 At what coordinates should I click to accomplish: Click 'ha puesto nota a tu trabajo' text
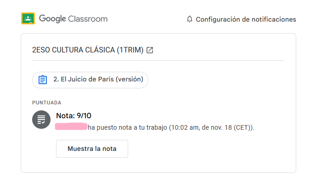coord(128,127)
